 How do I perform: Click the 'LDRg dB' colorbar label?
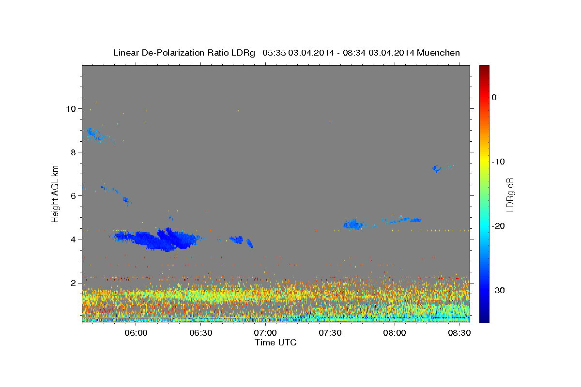(x=510, y=194)
